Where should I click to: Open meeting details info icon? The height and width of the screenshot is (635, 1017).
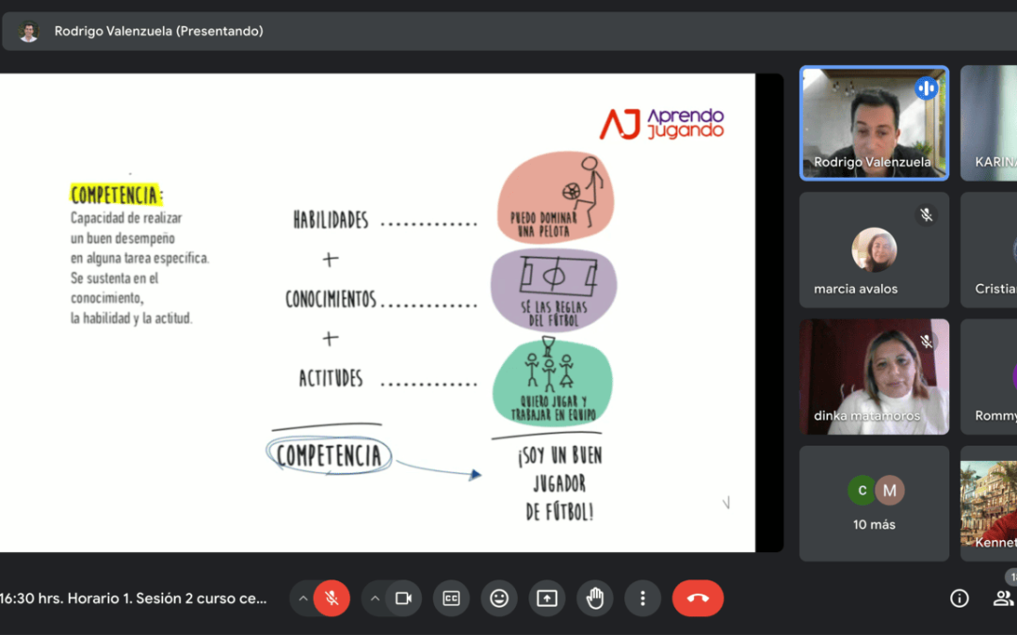(960, 598)
